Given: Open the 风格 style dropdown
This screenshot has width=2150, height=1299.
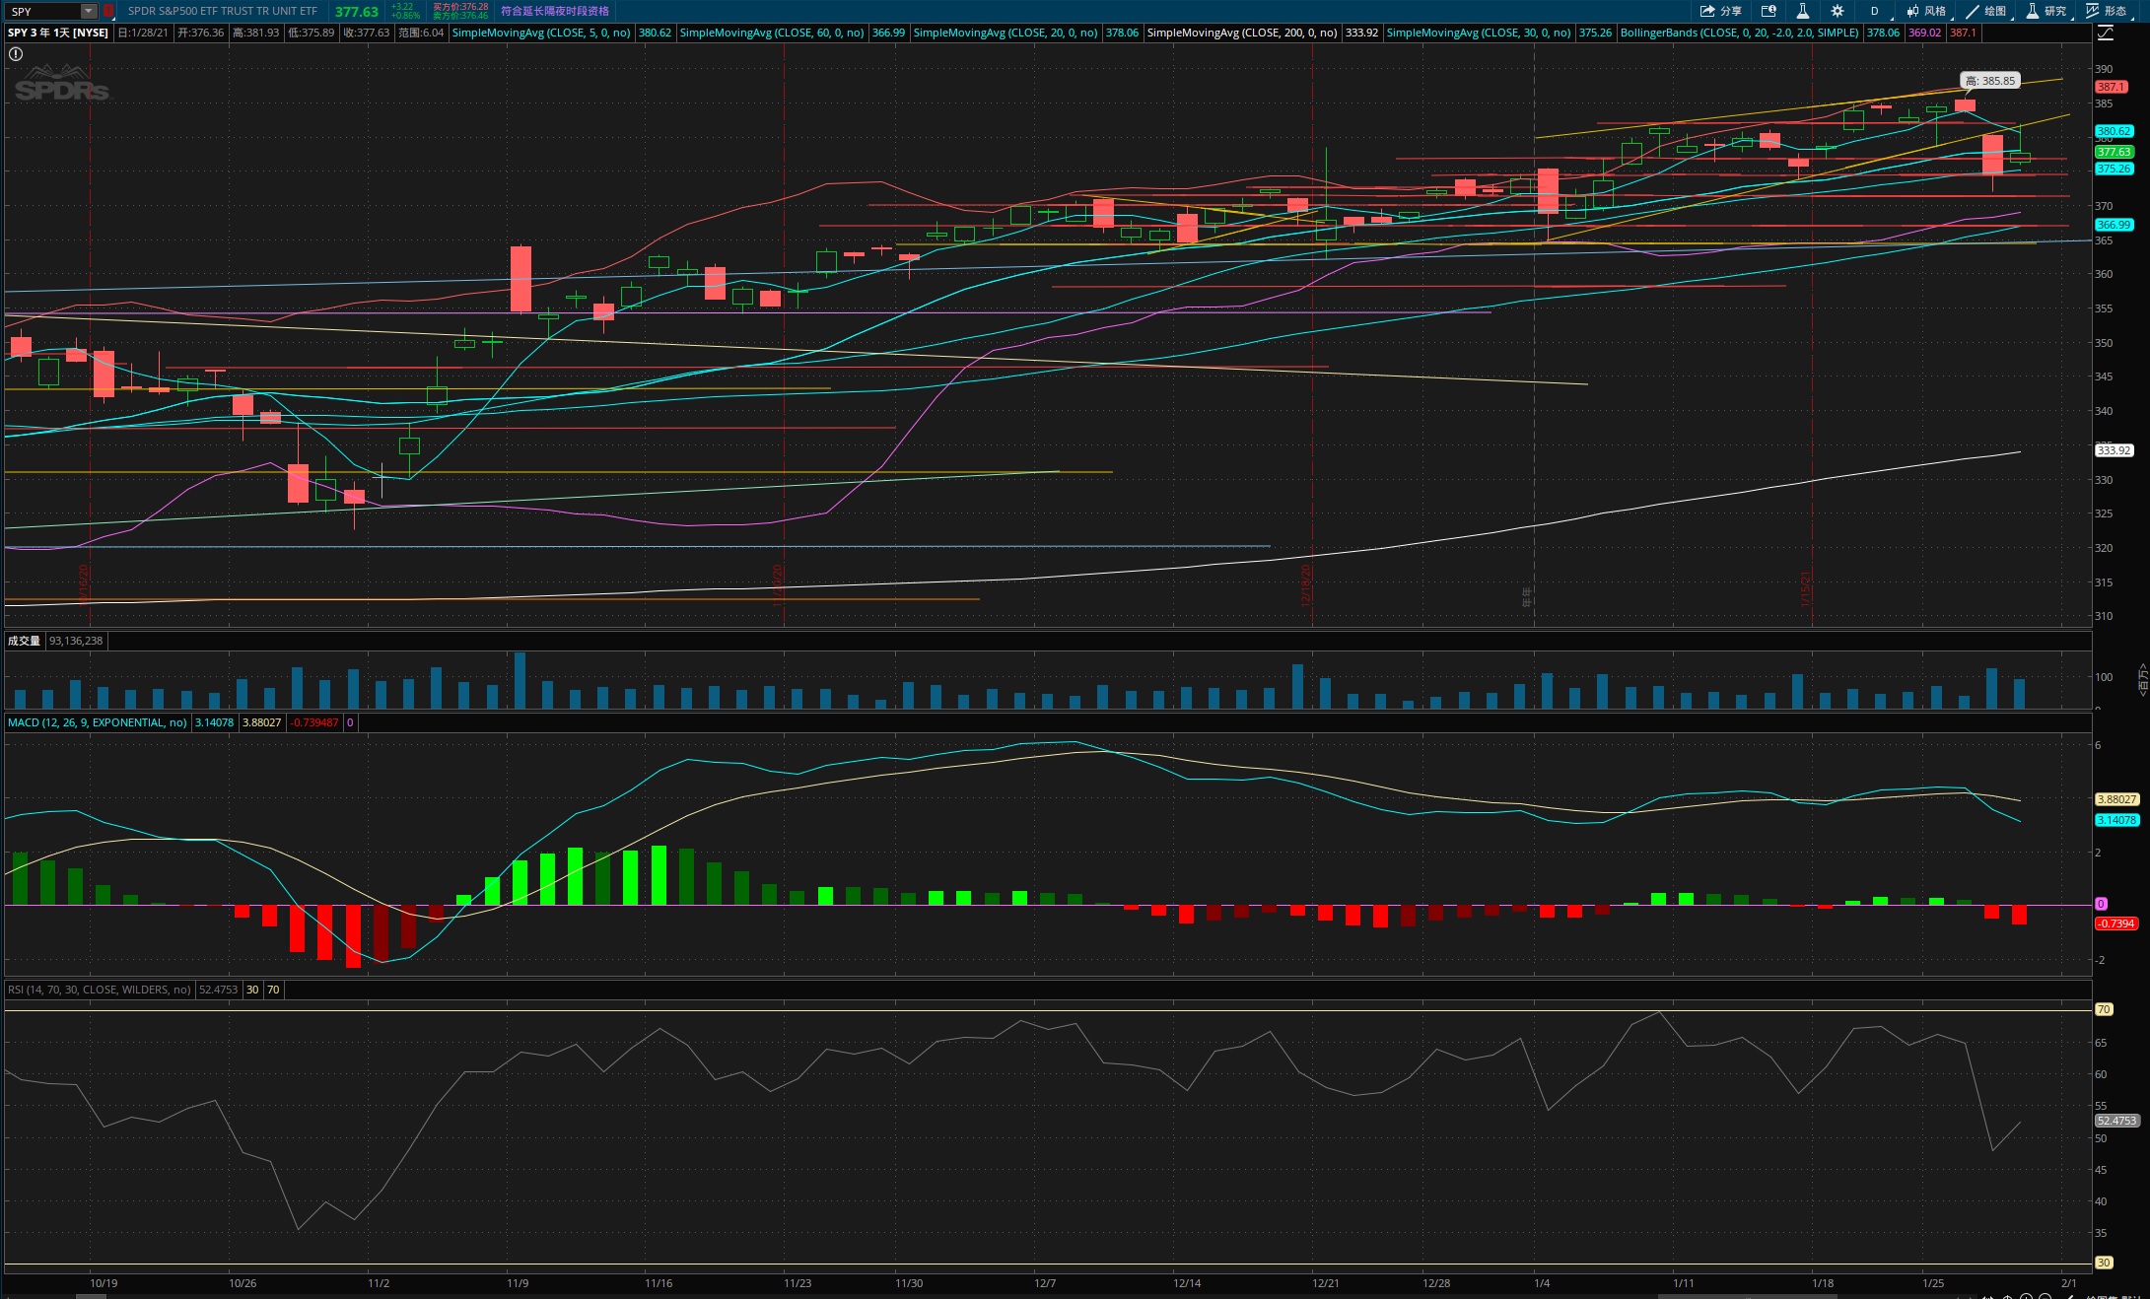Looking at the screenshot, I should pyautogui.click(x=1926, y=11).
